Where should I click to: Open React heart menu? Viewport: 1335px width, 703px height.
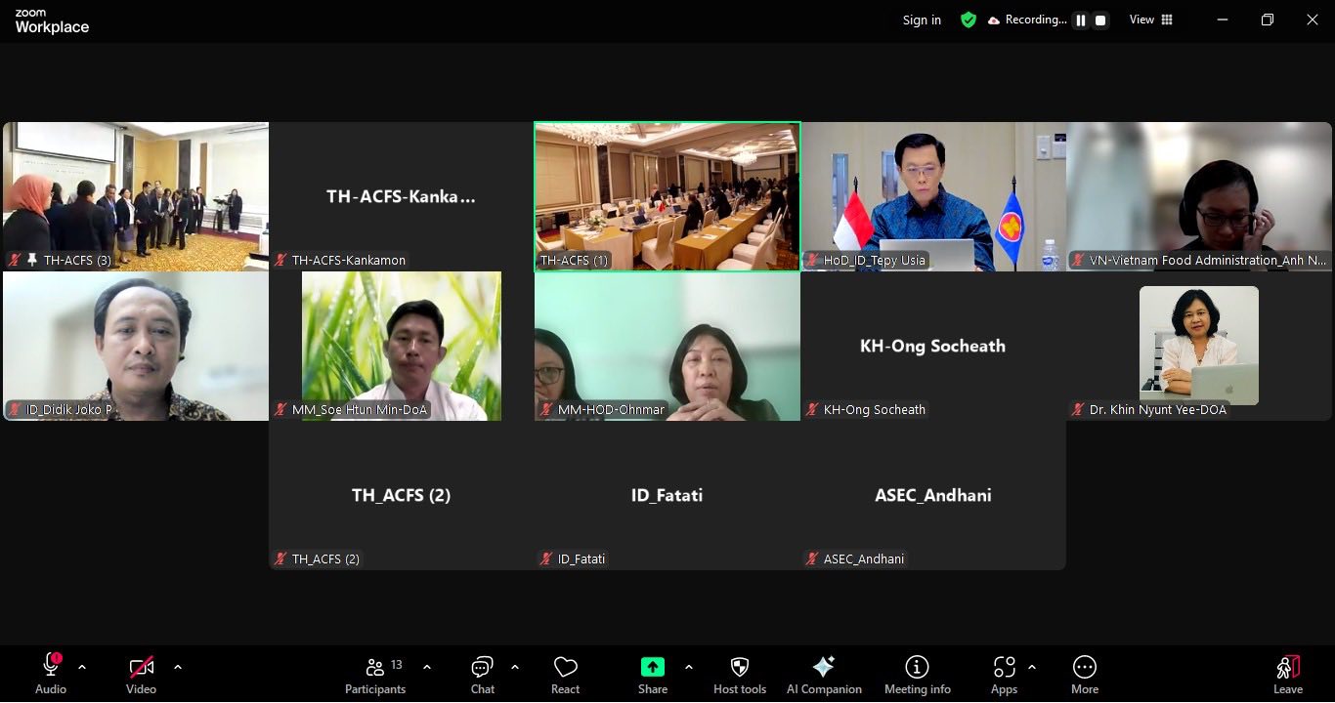565,675
